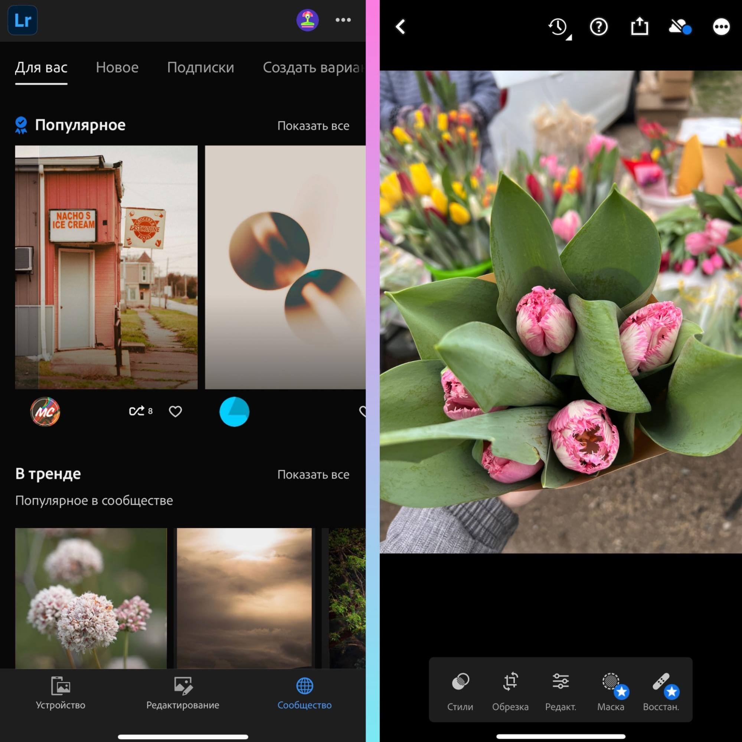Switch to the Подписки tab
This screenshot has width=742, height=742.
coord(200,68)
